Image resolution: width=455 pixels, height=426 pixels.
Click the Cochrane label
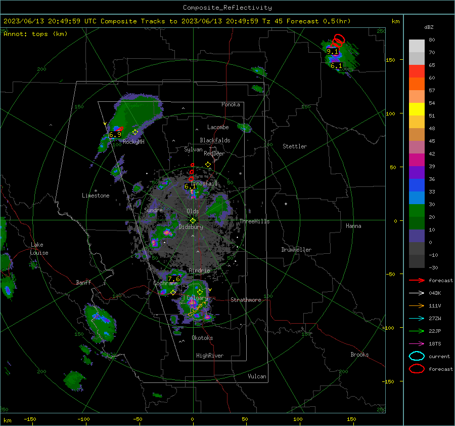pos(165,283)
